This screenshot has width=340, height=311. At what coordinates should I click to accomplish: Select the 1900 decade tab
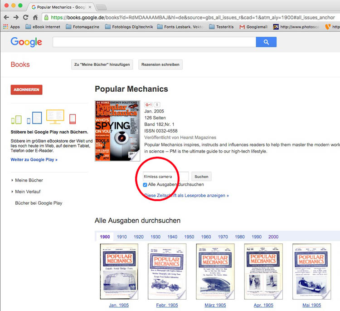click(x=105, y=237)
